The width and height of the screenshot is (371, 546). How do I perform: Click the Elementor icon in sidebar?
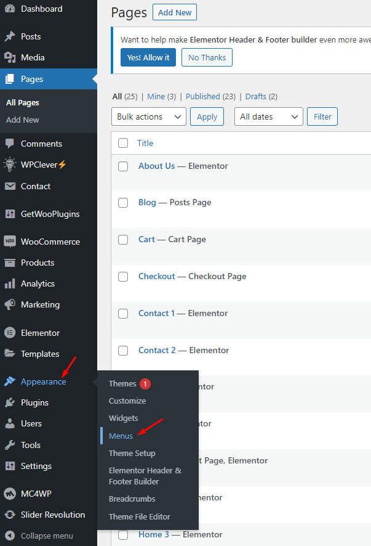[10, 333]
